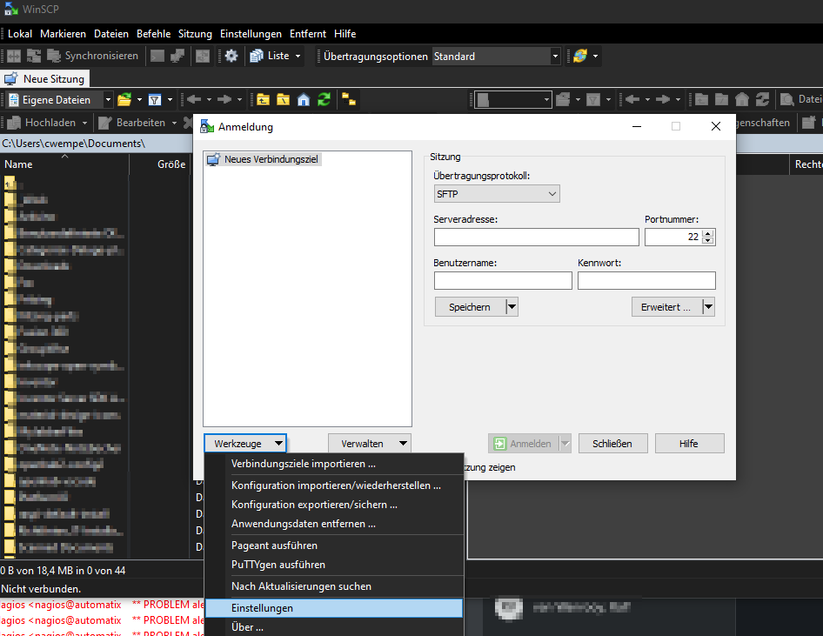Click the local forward arrow

(224, 100)
